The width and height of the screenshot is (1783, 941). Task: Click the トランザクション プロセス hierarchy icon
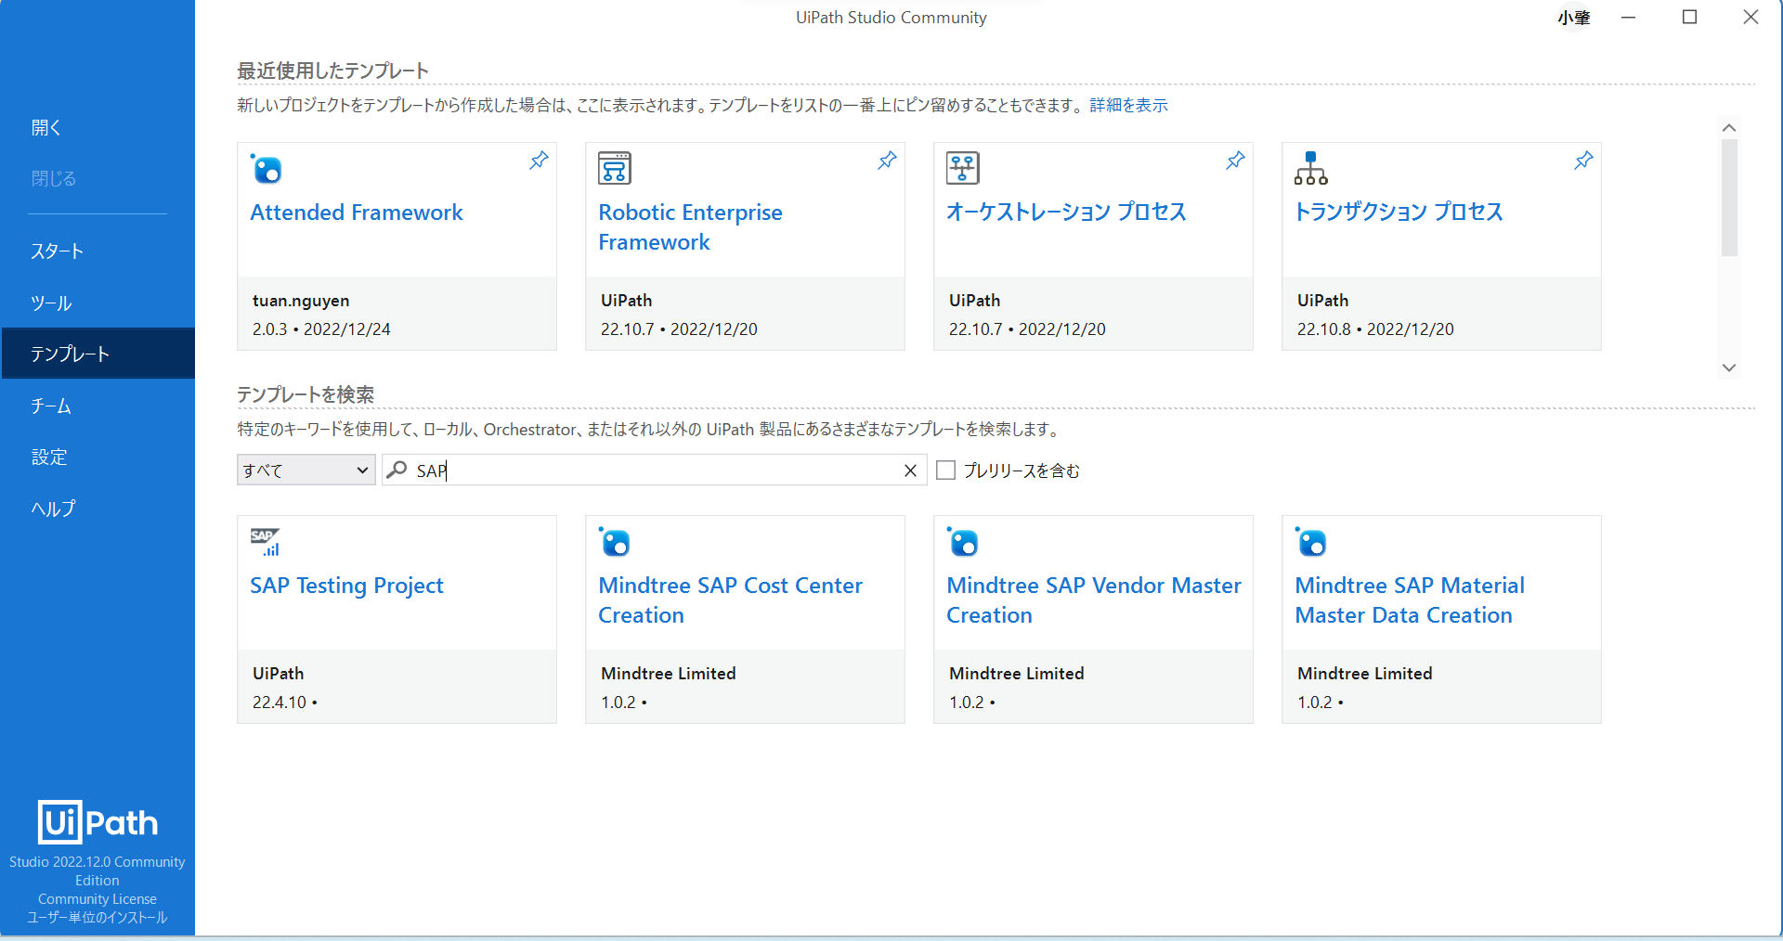point(1311,168)
